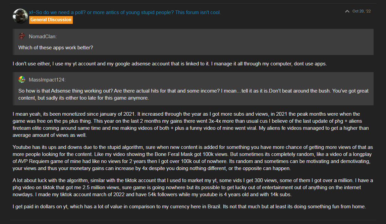386x224 pixels.
Task: Expand the NomadClan quote block header
Action: coord(194,37)
